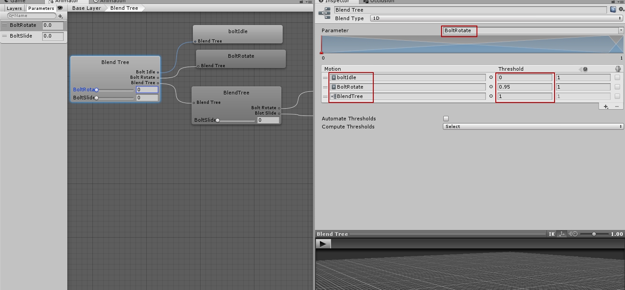Click the time scale clock column icon
Image resolution: width=625 pixels, height=290 pixels.
(x=585, y=69)
